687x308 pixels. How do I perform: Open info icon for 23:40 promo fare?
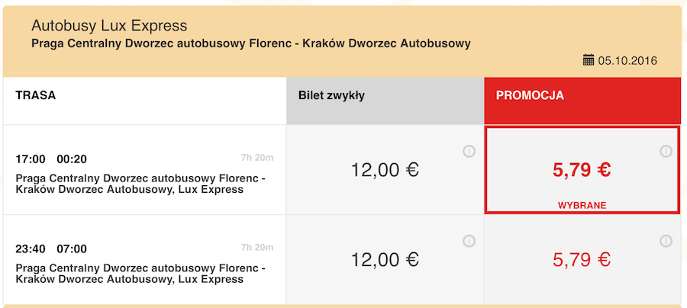click(666, 241)
